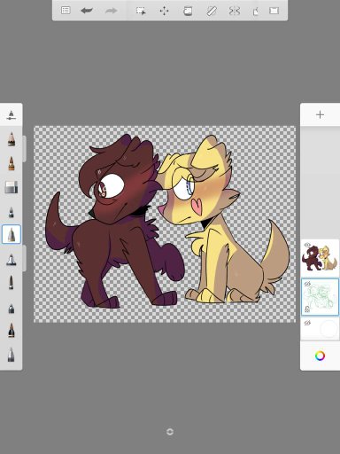
Task: Pick the eraser block brush
Action: point(12,187)
